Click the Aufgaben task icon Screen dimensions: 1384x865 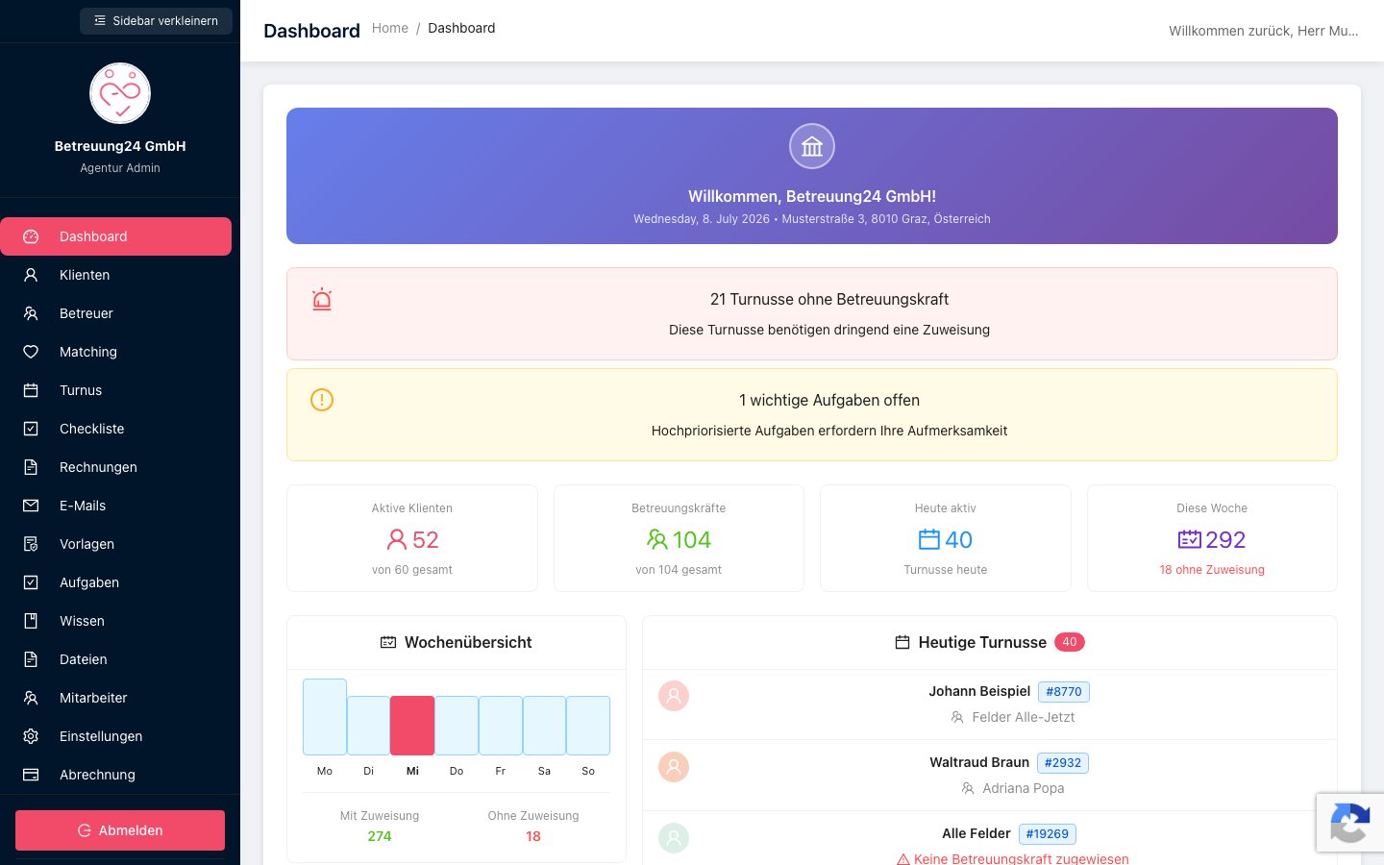(31, 582)
